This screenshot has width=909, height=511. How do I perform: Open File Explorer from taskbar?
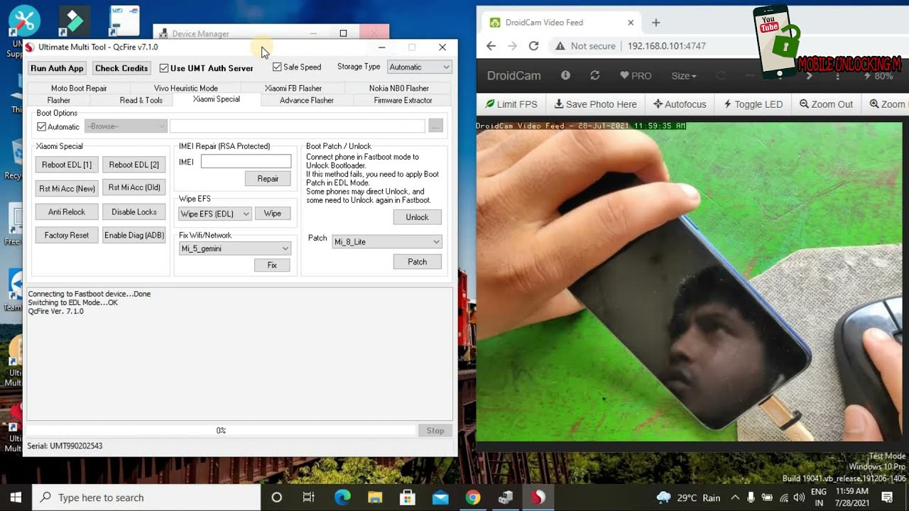tap(374, 498)
